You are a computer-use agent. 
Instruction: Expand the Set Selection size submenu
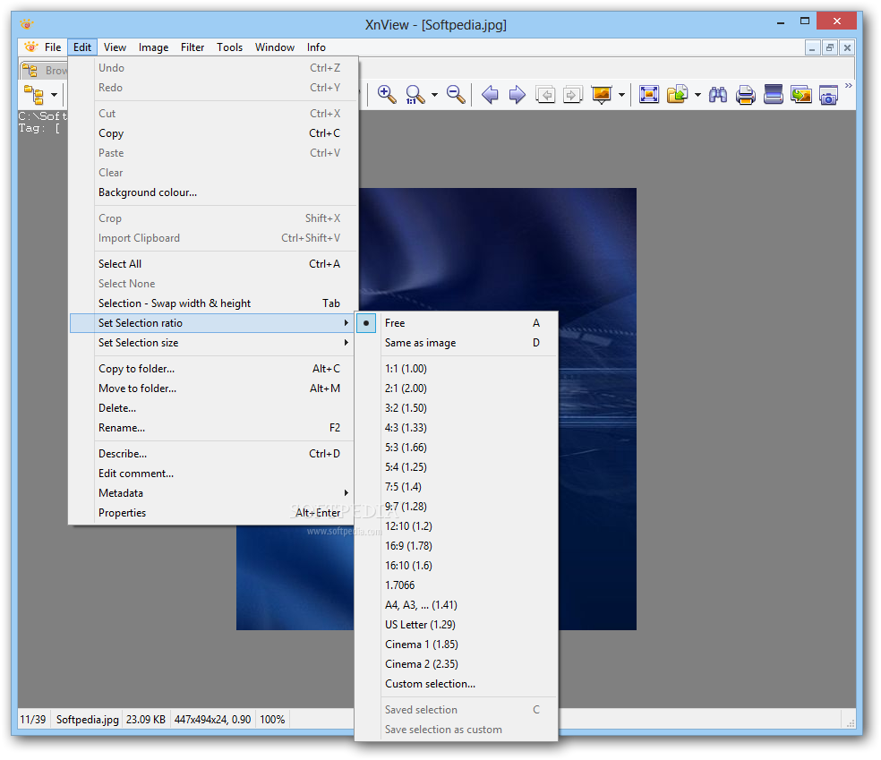tap(212, 343)
